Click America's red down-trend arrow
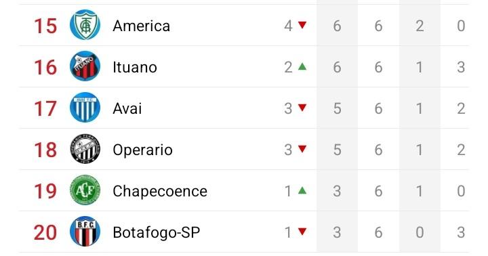Image resolution: width=488 pixels, height=256 pixels. (302, 24)
